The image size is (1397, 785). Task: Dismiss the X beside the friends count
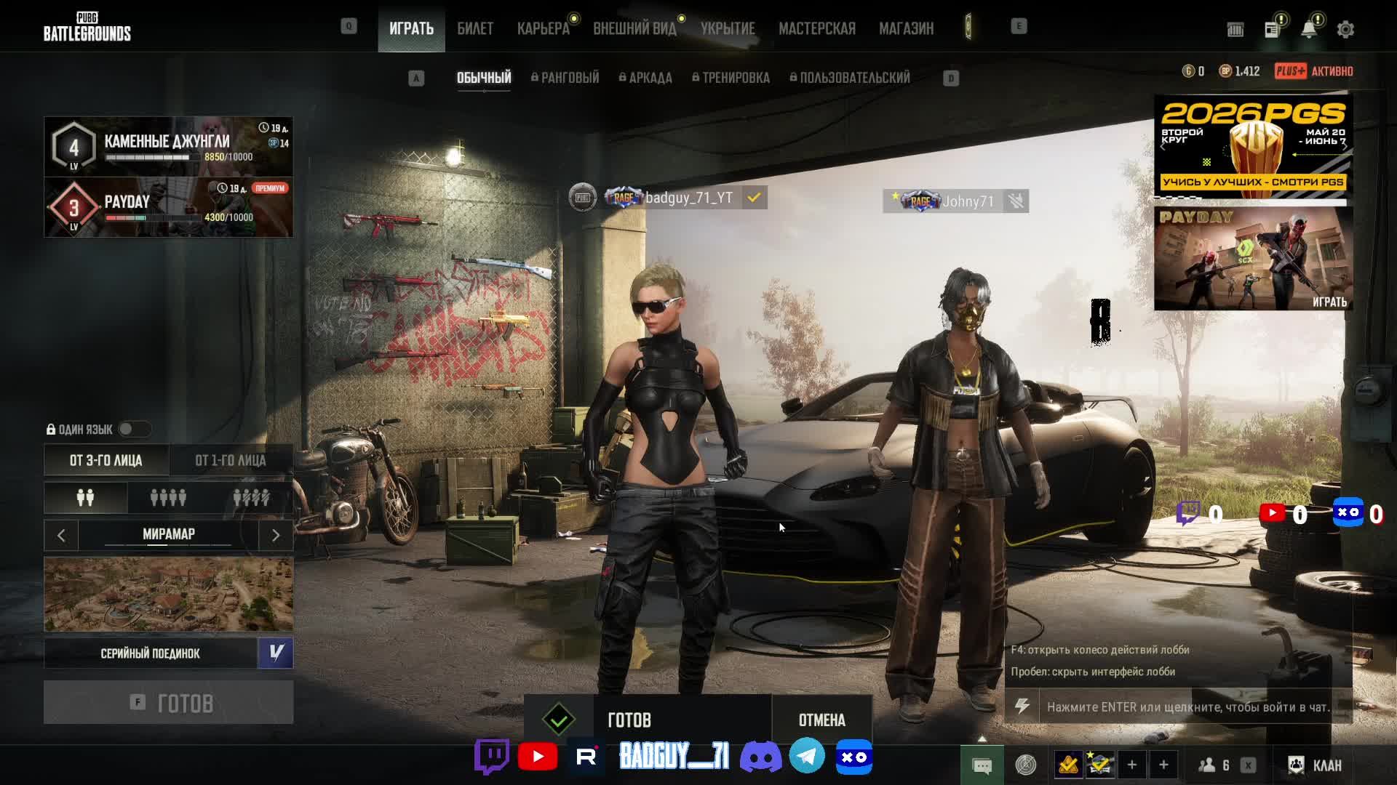pyautogui.click(x=1248, y=765)
